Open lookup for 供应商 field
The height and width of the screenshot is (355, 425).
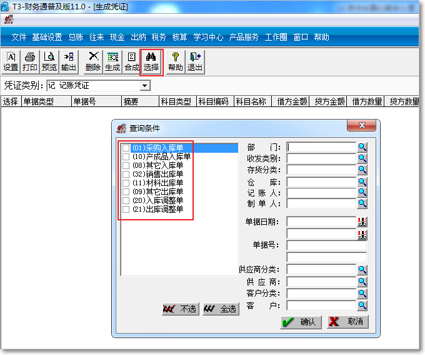click(x=362, y=282)
